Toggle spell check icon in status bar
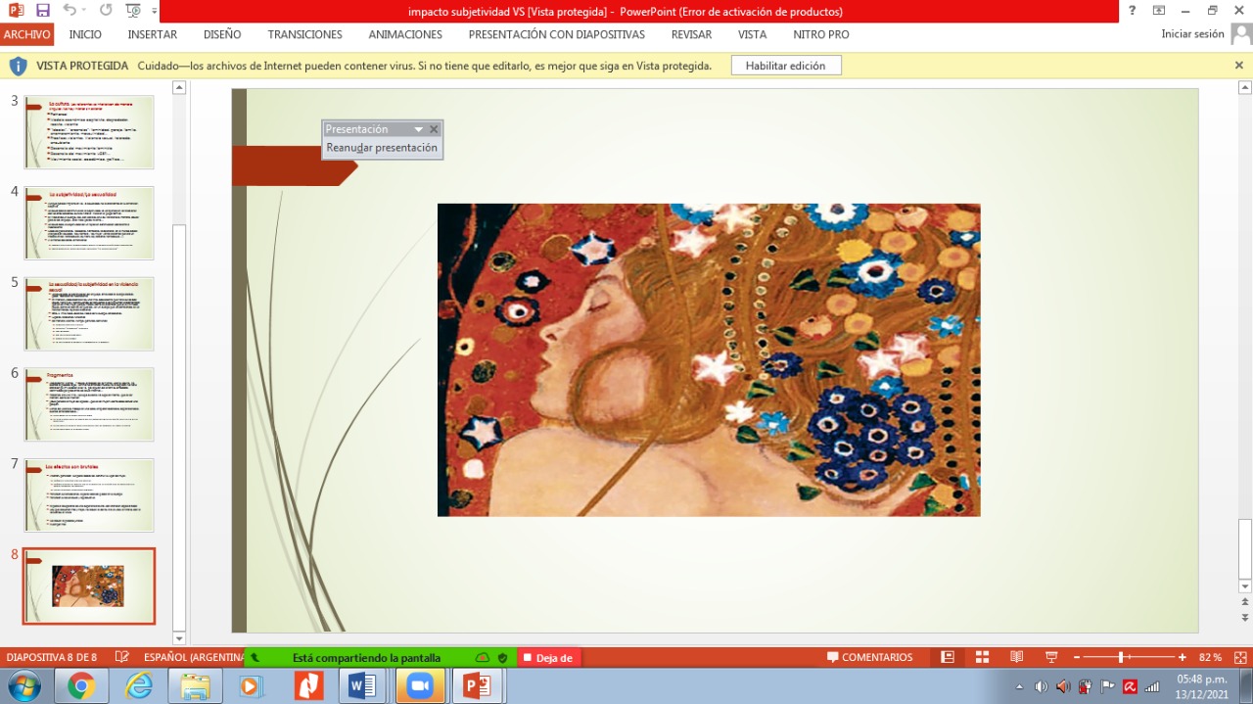 click(x=122, y=657)
